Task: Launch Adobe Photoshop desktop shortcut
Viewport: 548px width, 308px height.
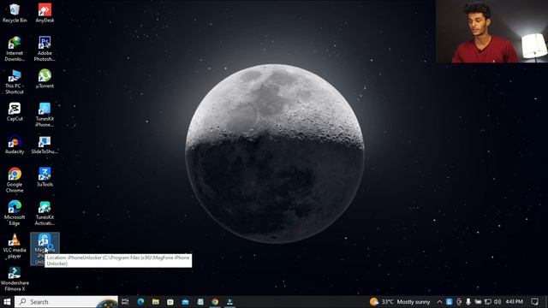Action: [x=45, y=49]
